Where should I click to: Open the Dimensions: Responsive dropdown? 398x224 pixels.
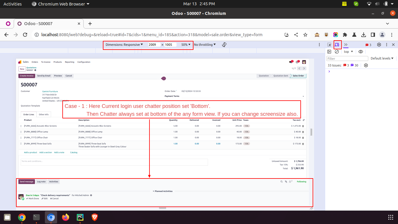click(124, 45)
